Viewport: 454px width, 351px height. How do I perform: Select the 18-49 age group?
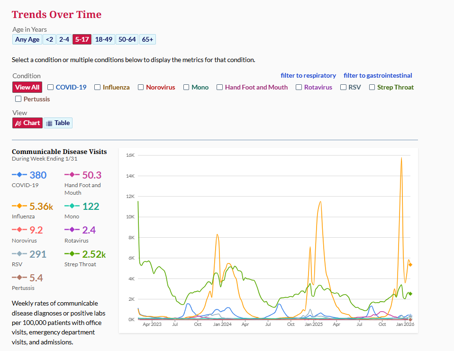pos(103,39)
